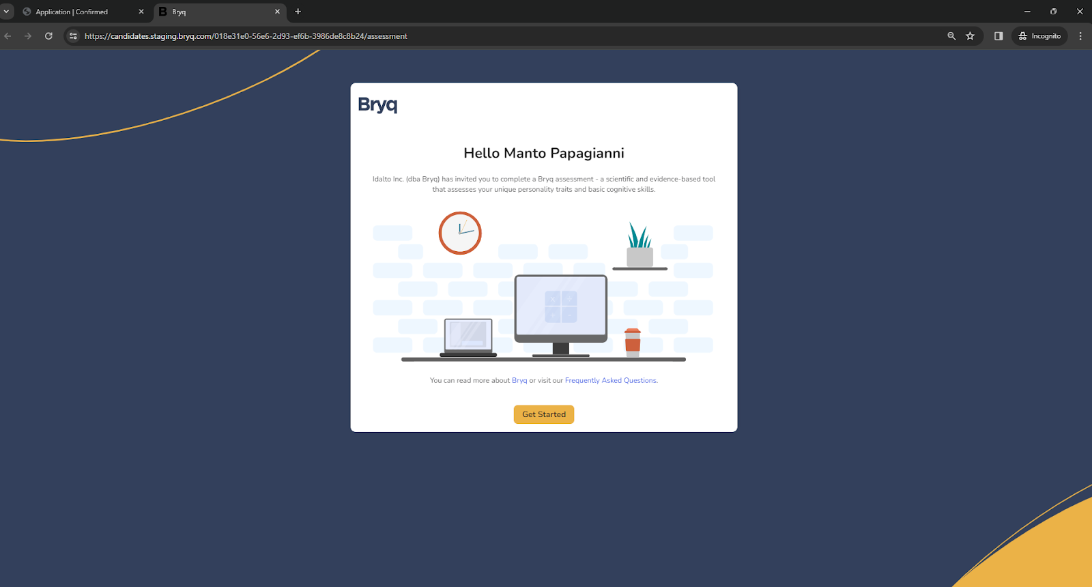Close the Application | Confirmed tab

tap(141, 12)
